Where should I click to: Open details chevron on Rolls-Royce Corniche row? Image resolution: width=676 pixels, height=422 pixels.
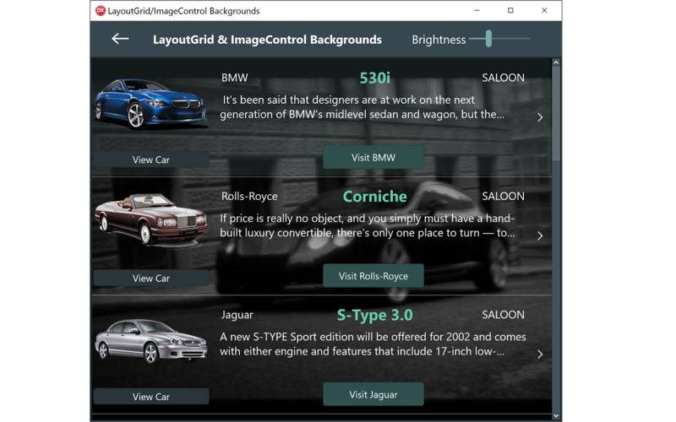(540, 235)
